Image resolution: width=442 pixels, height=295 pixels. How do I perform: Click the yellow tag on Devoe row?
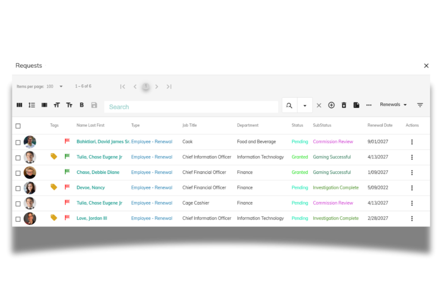[54, 187]
